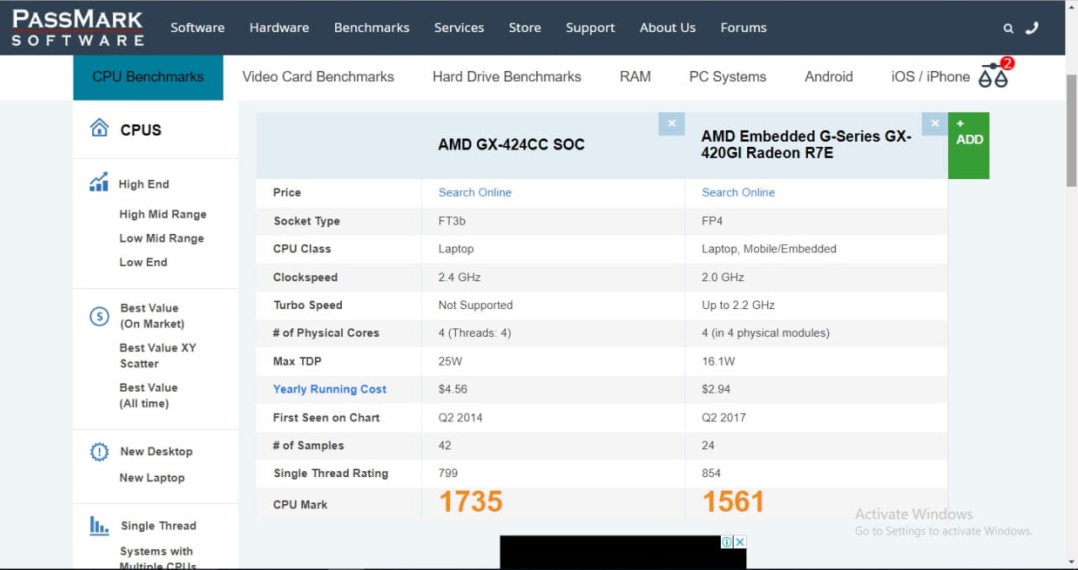1078x570 pixels.
Task: Click the High End chart icon
Action: click(x=99, y=182)
